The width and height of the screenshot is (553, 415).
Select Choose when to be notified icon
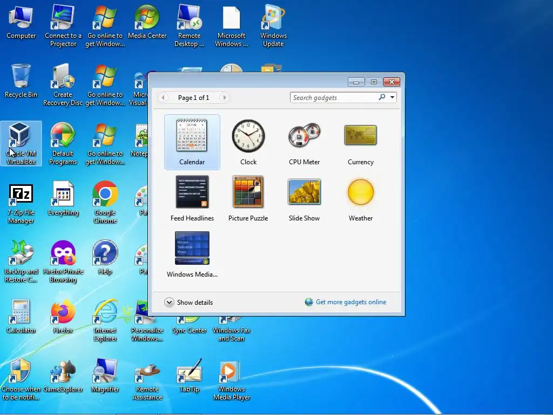[21, 379]
